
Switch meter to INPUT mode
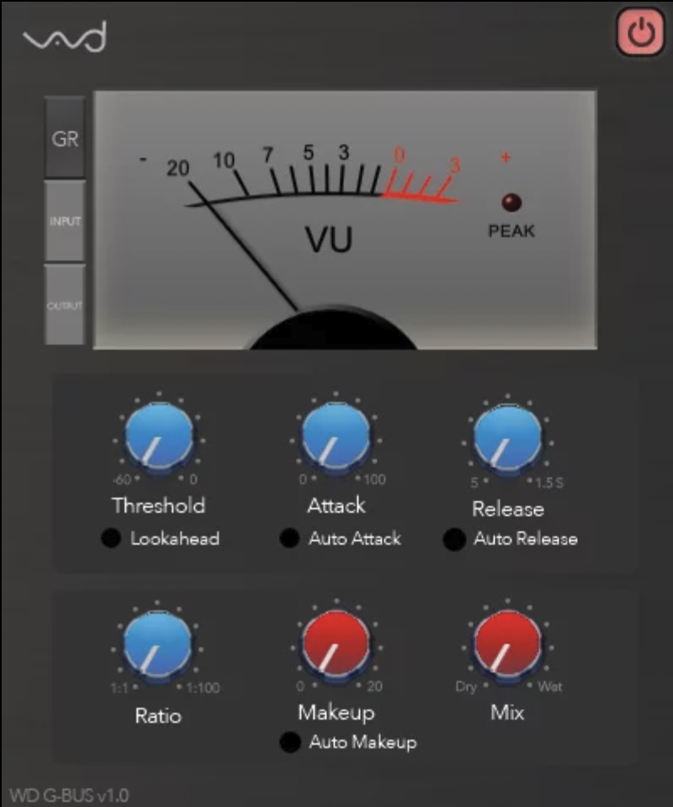[65, 221]
